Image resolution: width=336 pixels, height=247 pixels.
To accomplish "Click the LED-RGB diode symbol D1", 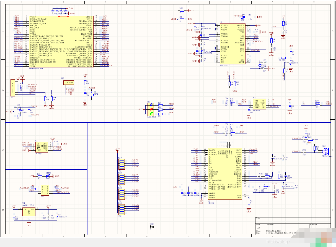I will coord(151,109).
